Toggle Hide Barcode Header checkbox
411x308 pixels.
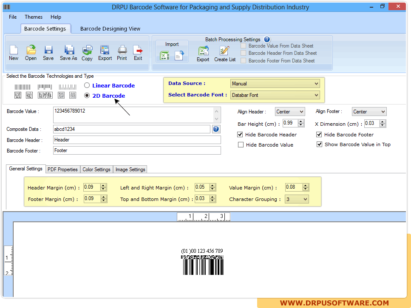pyautogui.click(x=240, y=135)
